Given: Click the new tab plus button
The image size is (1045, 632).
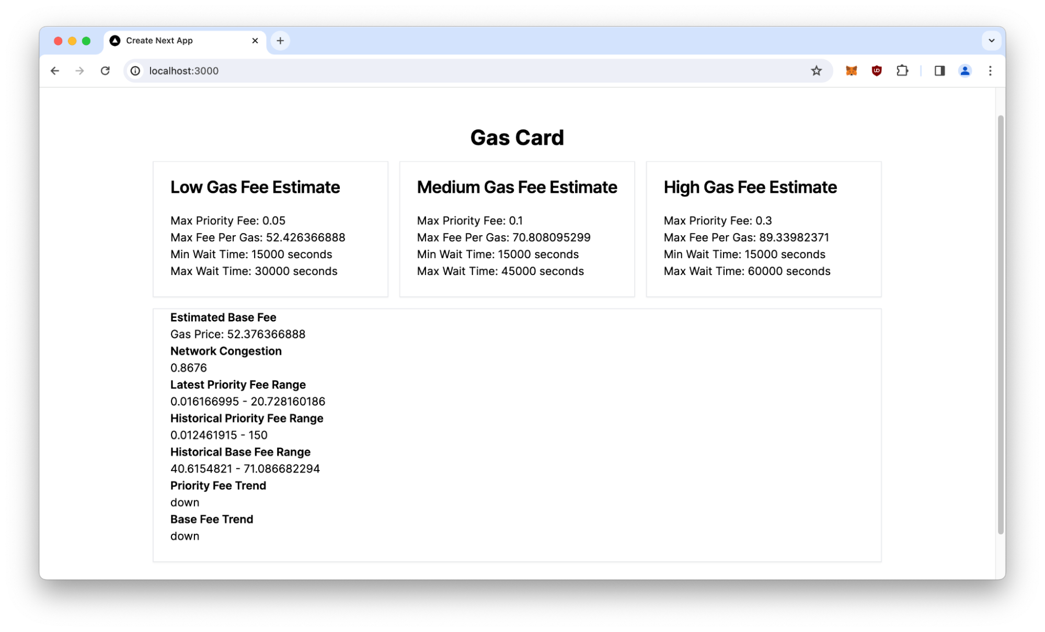Looking at the screenshot, I should tap(281, 40).
